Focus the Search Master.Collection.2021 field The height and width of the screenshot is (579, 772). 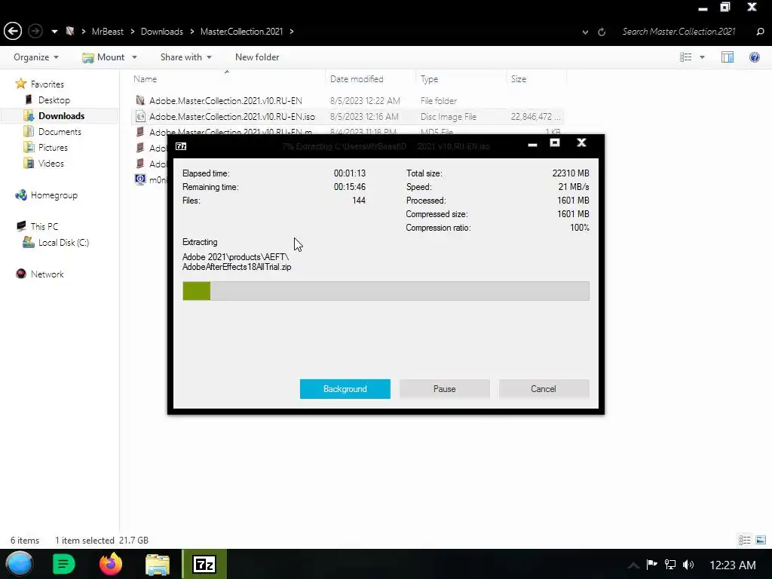679,32
